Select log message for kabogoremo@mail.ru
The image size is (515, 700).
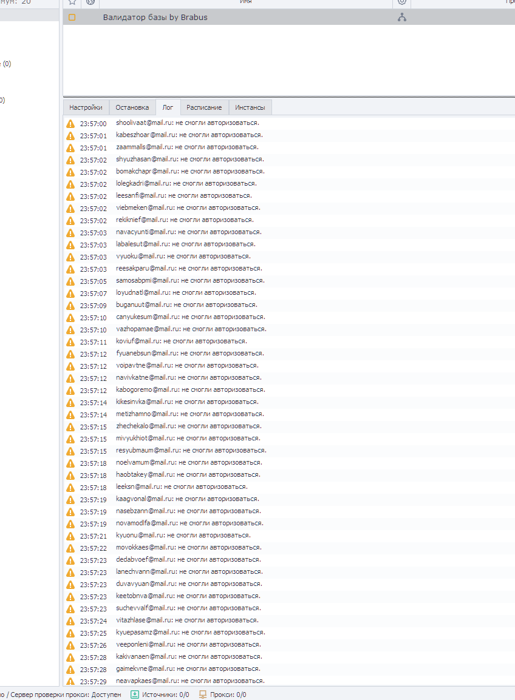pyautogui.click(x=191, y=390)
